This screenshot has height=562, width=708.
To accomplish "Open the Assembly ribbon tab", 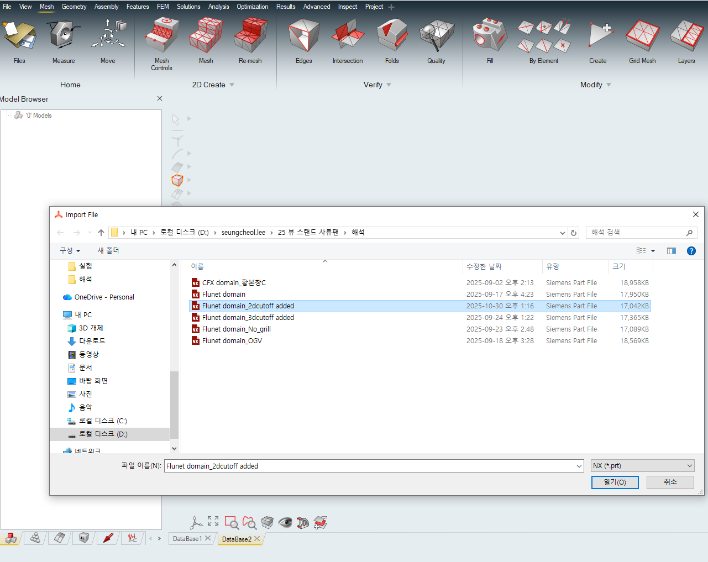I will (x=107, y=7).
